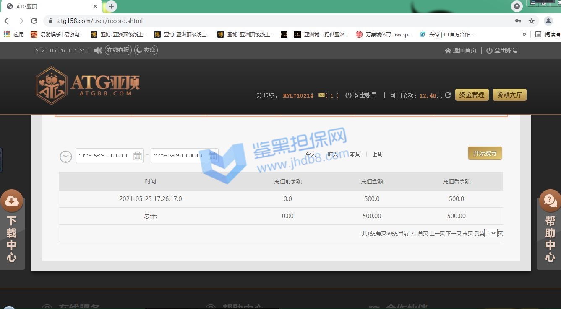Click the start date input field
Viewport: 561px width, 309px height.
tap(103, 156)
